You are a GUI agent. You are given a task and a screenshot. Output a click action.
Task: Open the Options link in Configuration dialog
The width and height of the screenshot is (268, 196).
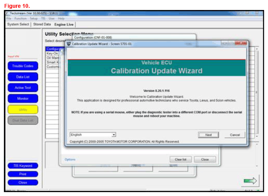click(70, 160)
